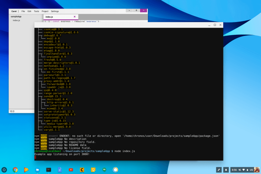
Task: Open the Files app in the shelf
Action: tap(37, 169)
